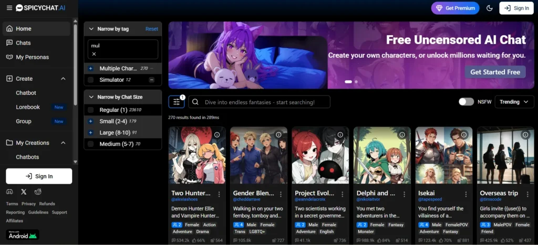Go to Home in sidebar
The height and width of the screenshot is (245, 538).
point(36,29)
